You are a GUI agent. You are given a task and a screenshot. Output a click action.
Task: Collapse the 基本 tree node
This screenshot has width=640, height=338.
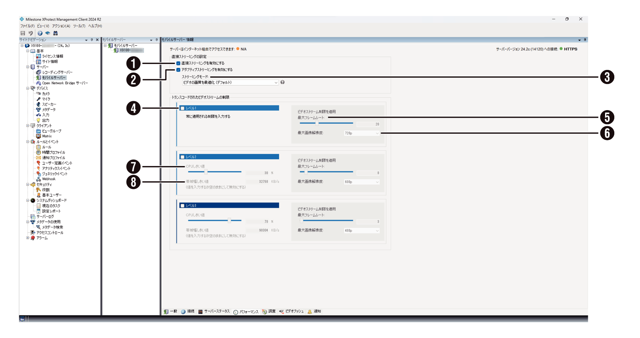pyautogui.click(x=28, y=51)
